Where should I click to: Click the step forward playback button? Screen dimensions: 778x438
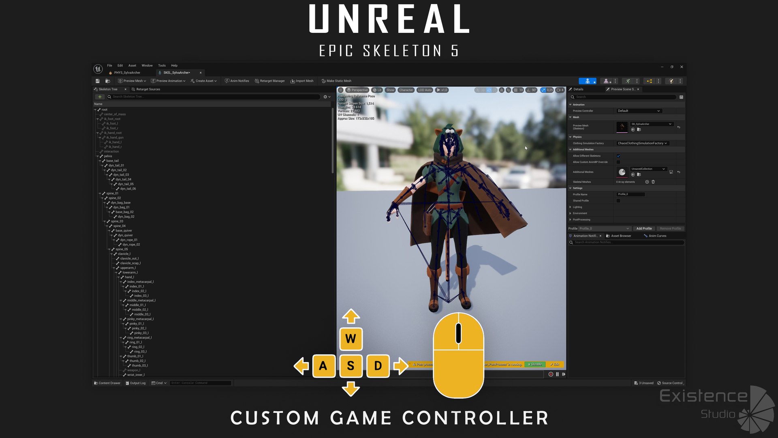(x=564, y=374)
